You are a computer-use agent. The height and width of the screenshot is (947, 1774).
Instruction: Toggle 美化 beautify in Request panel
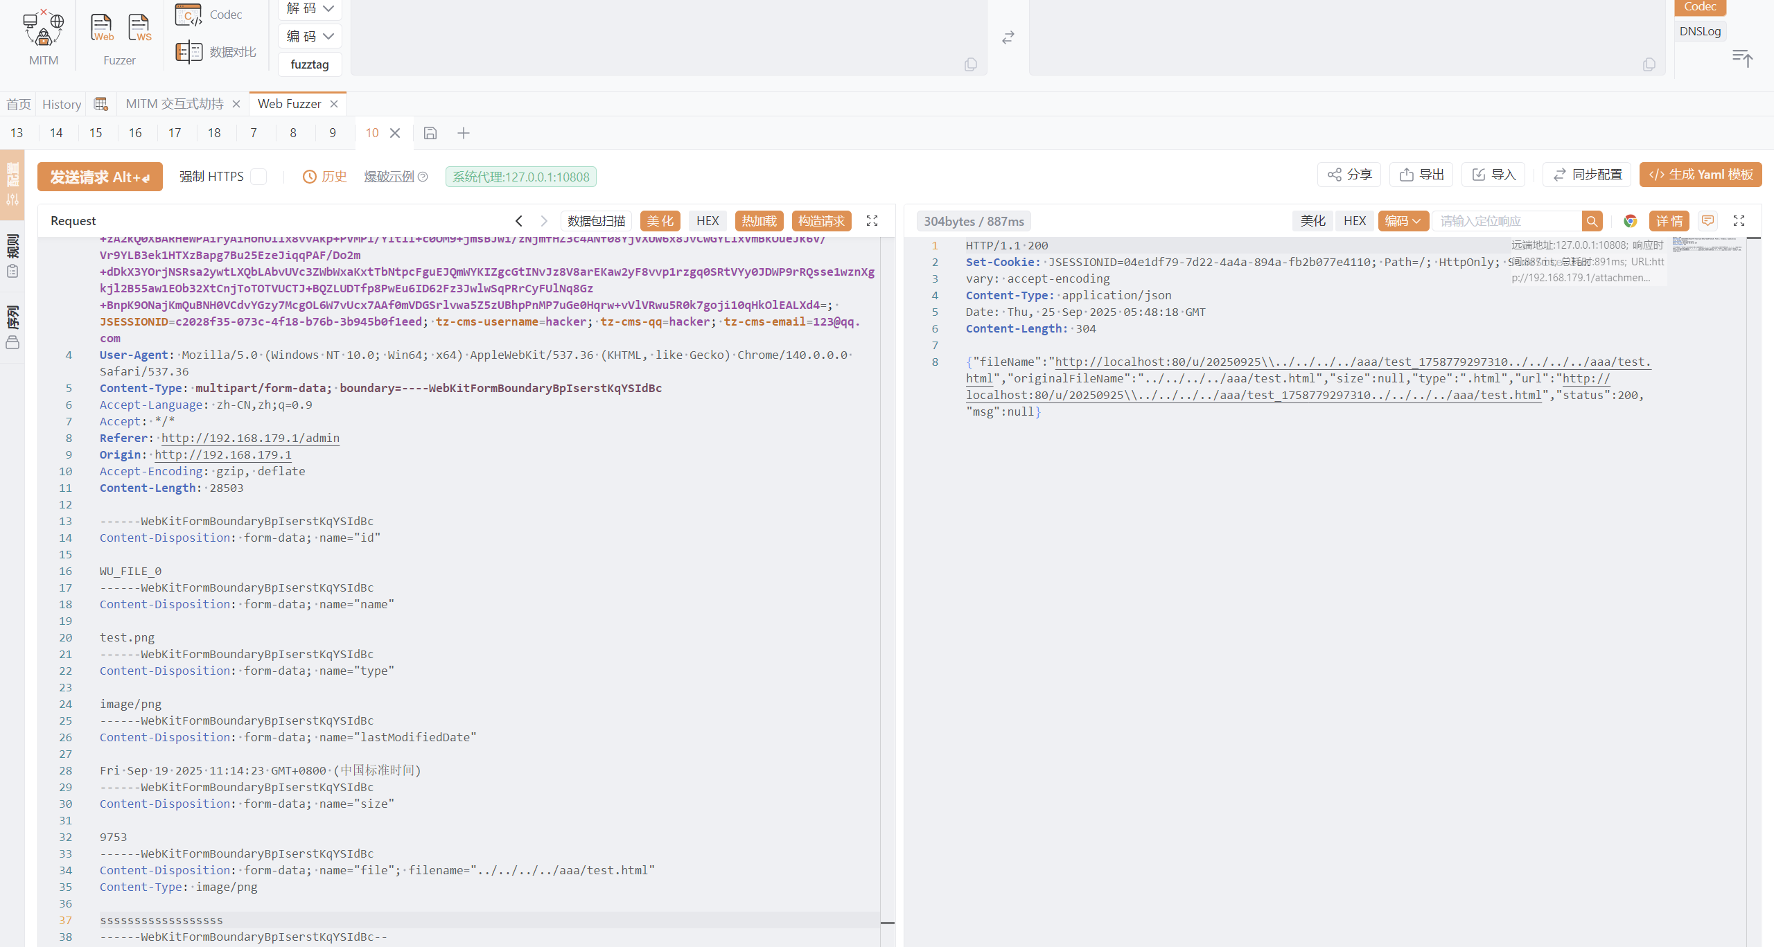click(660, 221)
